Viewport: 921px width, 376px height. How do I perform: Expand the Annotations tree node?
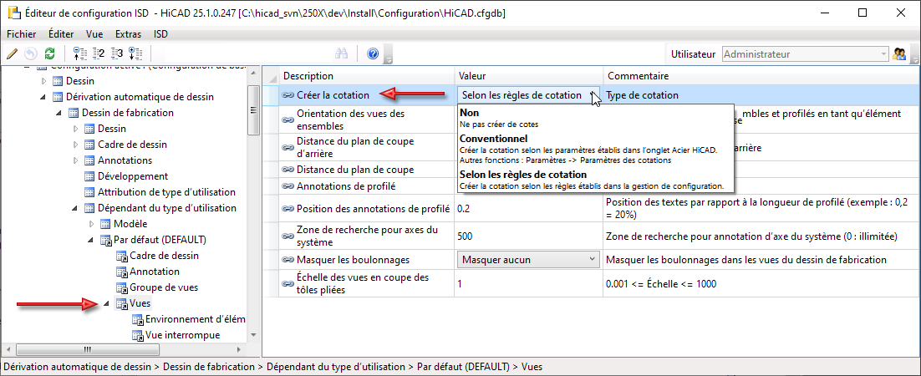75,160
